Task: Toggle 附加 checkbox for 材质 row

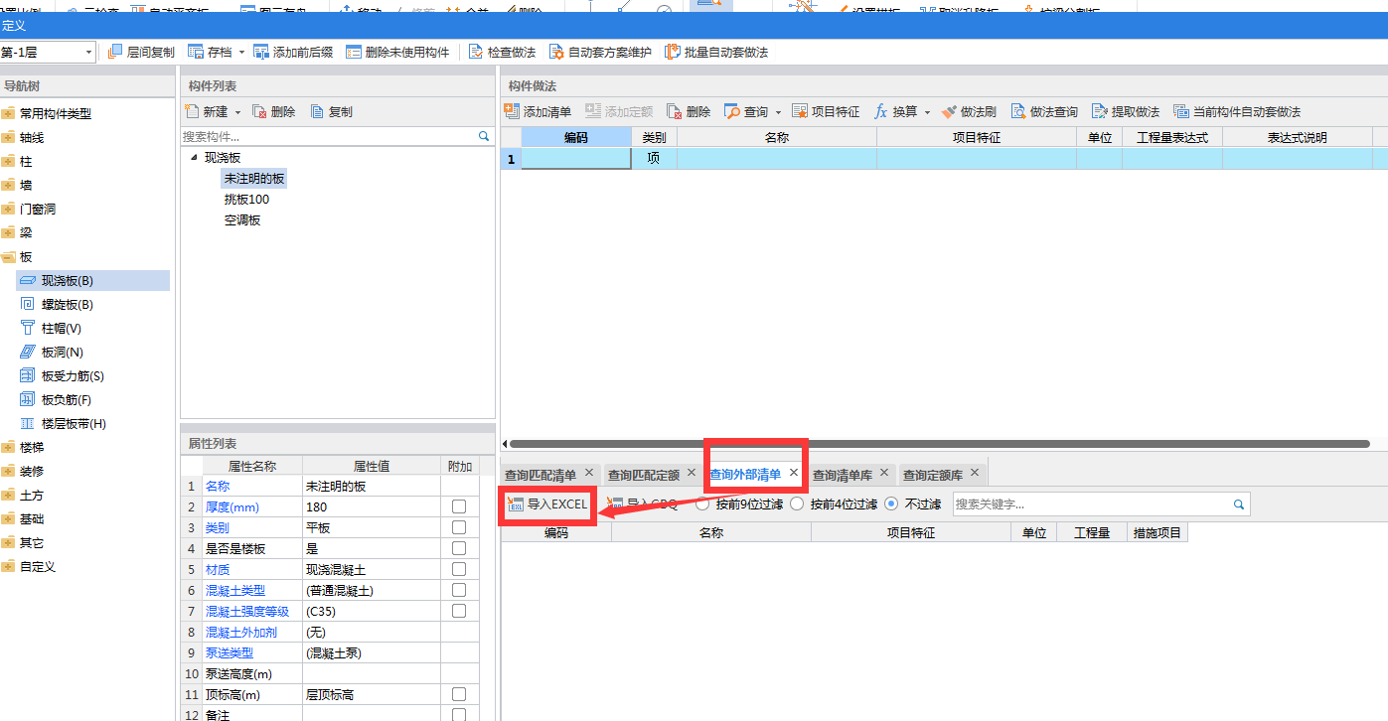Action: [459, 569]
